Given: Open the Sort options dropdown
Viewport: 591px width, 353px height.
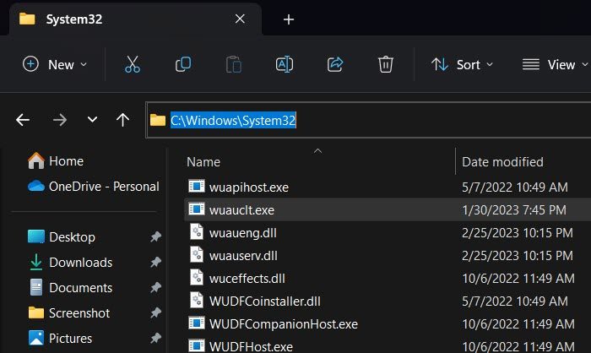Looking at the screenshot, I should pos(462,64).
